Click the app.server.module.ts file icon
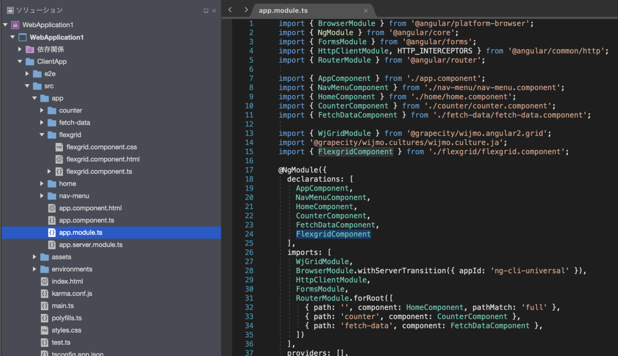Viewport: 618px width, 356px height. tap(51, 245)
